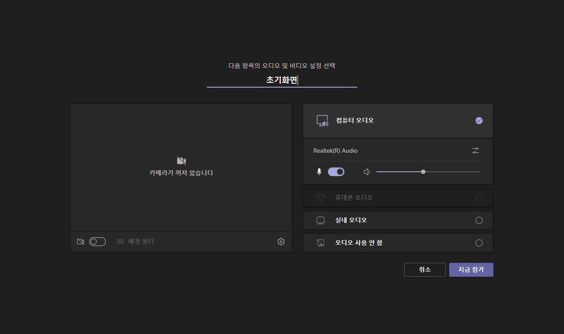564x334 pixels.
Task: Click the 컴퓨터 오디오 selection checkmark
Action: 479,120
